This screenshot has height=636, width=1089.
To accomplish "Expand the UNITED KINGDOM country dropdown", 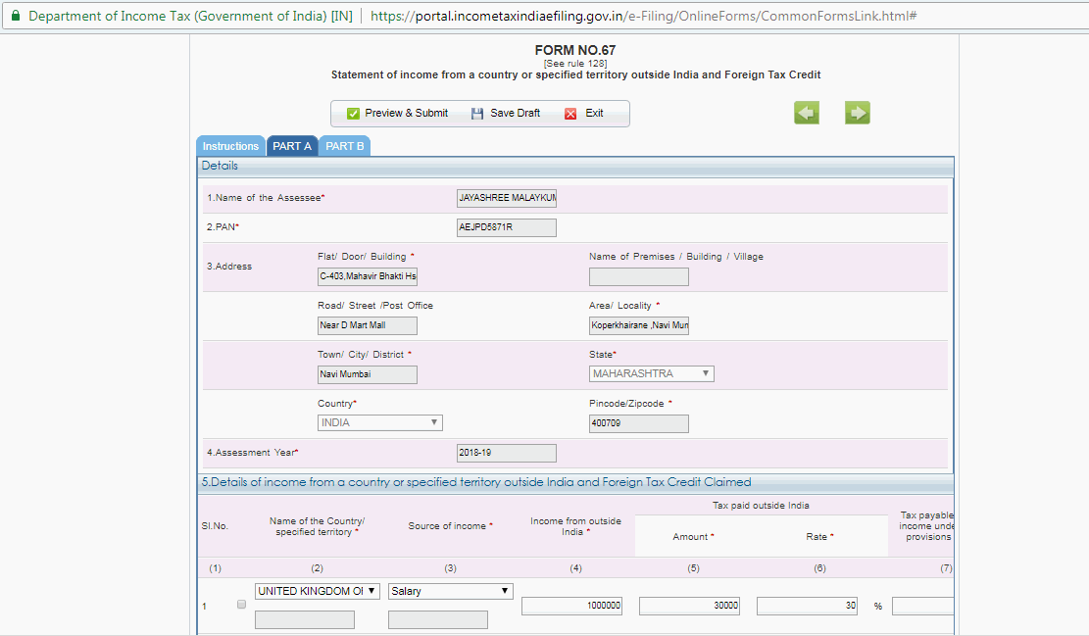I will coord(317,591).
